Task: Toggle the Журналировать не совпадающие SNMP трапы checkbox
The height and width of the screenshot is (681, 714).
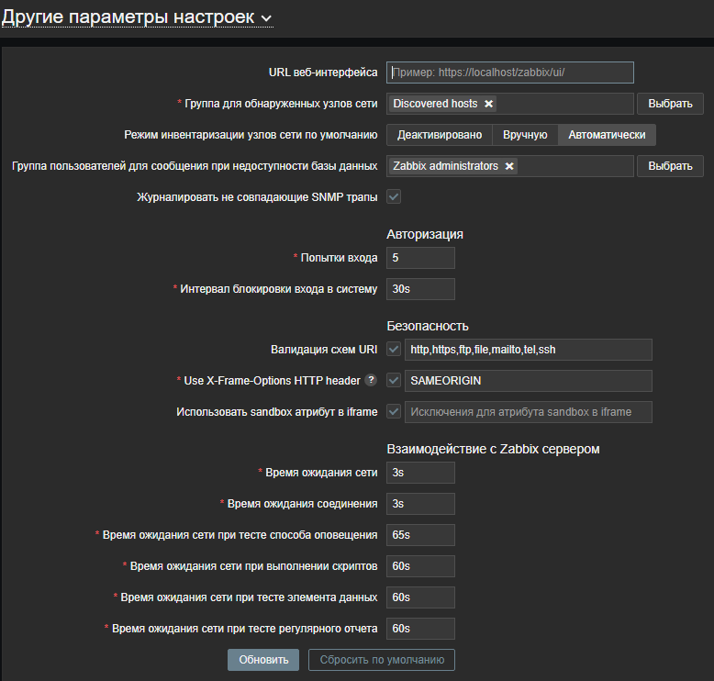Action: tap(394, 196)
